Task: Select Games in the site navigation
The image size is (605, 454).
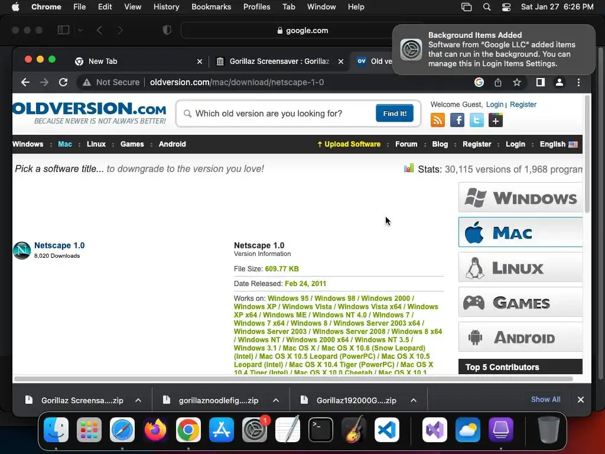Action: click(x=132, y=144)
